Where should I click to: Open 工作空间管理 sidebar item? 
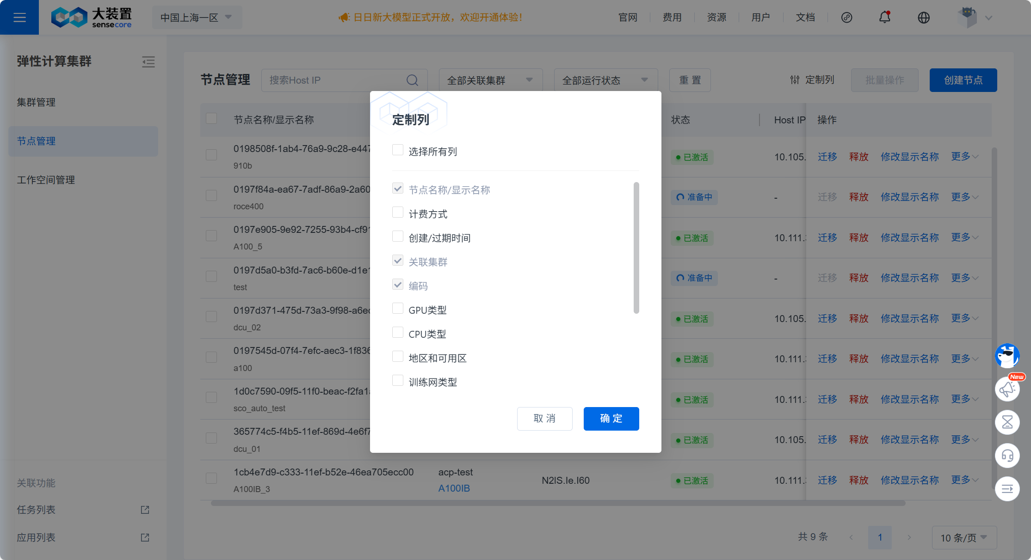(x=46, y=180)
